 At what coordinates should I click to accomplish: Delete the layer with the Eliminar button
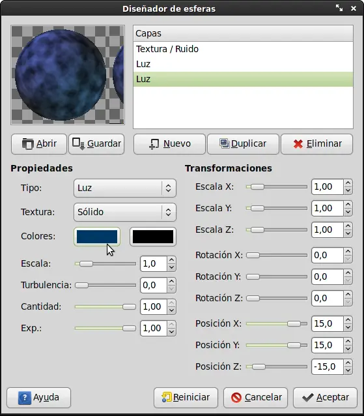[317, 144]
